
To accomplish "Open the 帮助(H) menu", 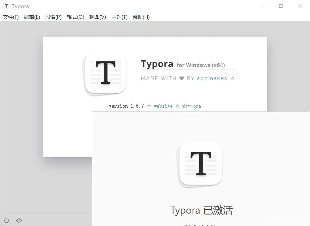I will 141,17.
